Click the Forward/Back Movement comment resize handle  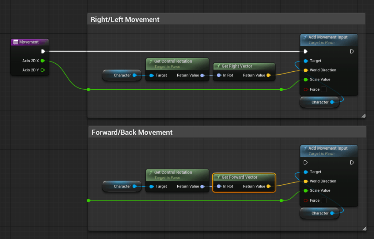pyautogui.click(x=363, y=228)
